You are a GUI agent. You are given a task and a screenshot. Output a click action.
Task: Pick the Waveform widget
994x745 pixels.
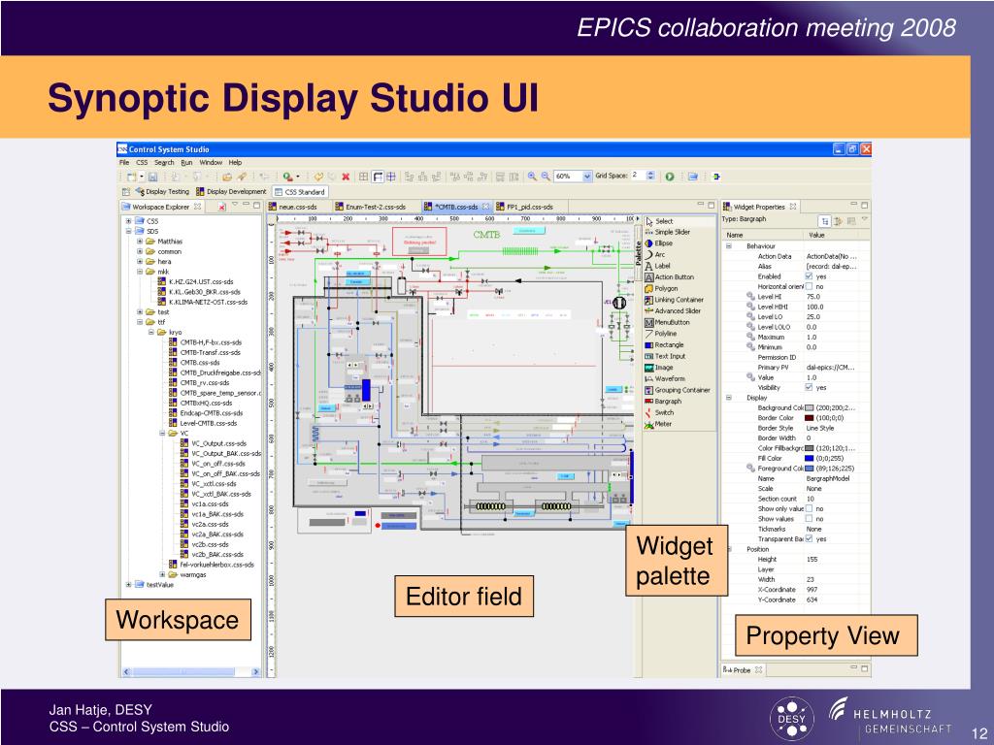click(x=665, y=379)
